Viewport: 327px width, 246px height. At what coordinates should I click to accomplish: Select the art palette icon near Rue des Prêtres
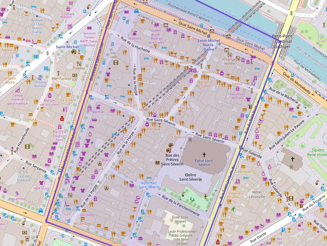point(170,146)
